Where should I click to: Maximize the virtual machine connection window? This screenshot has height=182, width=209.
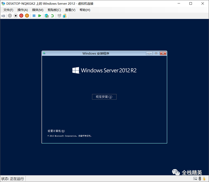[x=191, y=4]
